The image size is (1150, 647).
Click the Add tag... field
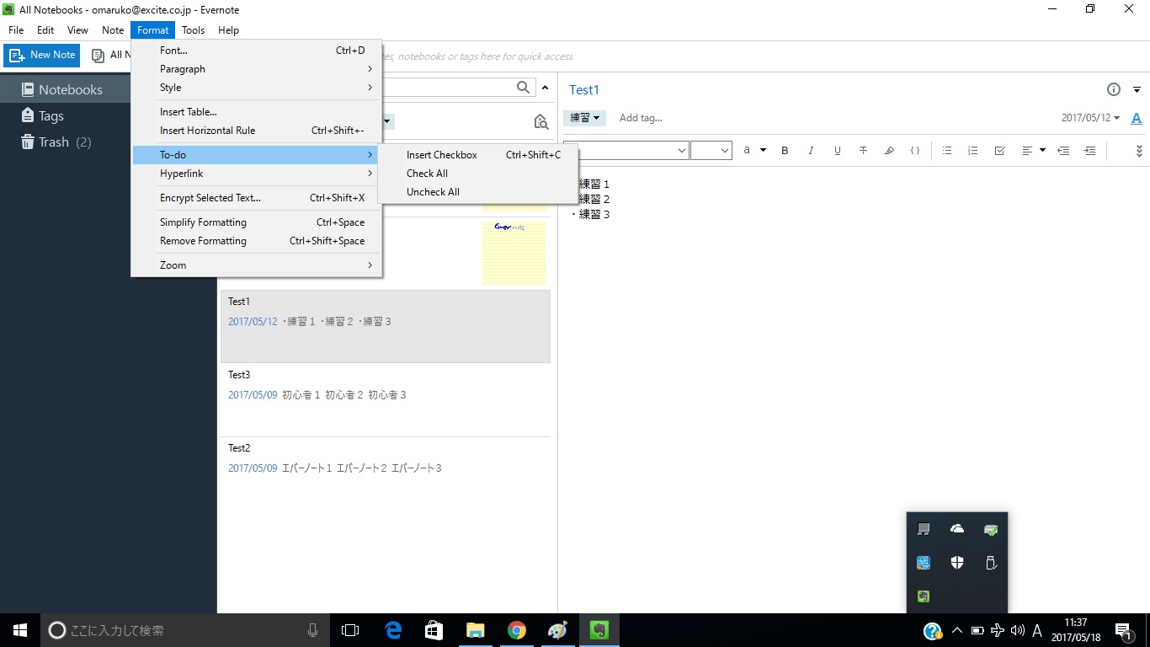click(641, 118)
